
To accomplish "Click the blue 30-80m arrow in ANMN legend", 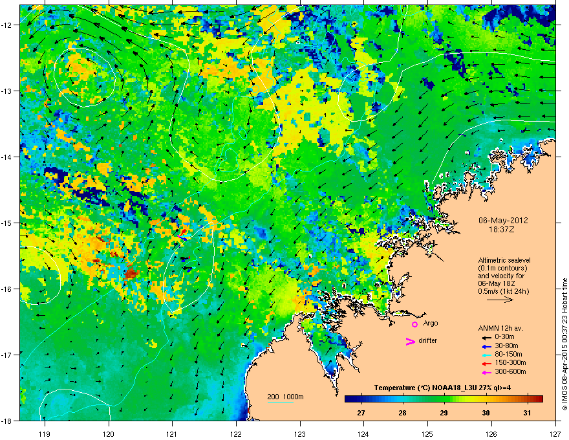I will tap(487, 347).
